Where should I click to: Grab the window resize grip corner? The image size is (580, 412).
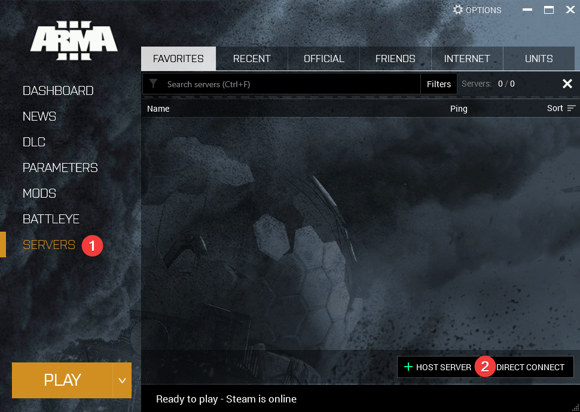click(x=576, y=408)
